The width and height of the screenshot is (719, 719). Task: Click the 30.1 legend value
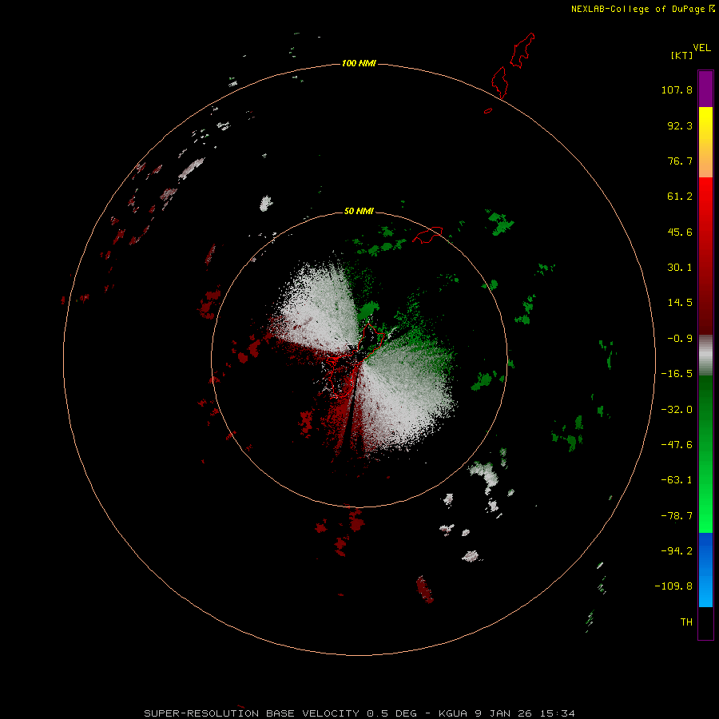[x=680, y=268]
